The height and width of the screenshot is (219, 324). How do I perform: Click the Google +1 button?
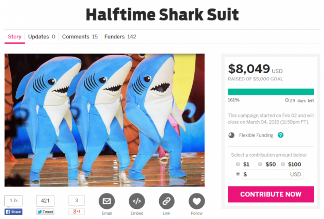tap(76, 212)
